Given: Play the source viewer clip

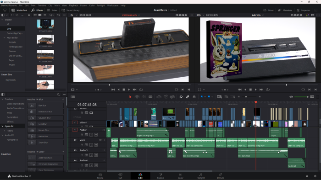Looking at the screenshot, I should [129, 90].
